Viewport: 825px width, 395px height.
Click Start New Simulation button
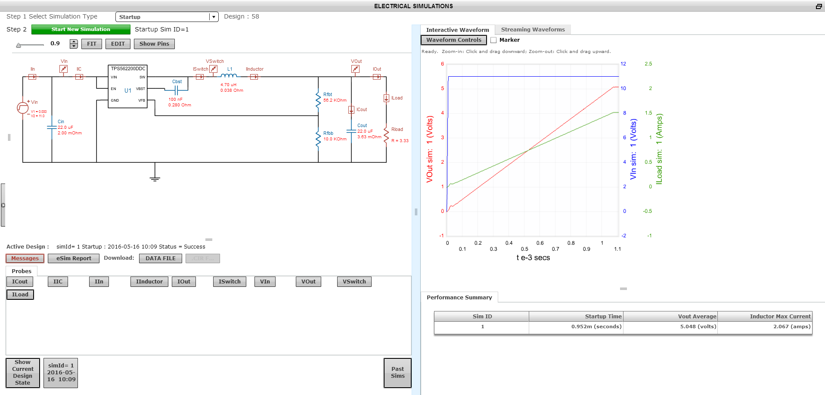81,29
